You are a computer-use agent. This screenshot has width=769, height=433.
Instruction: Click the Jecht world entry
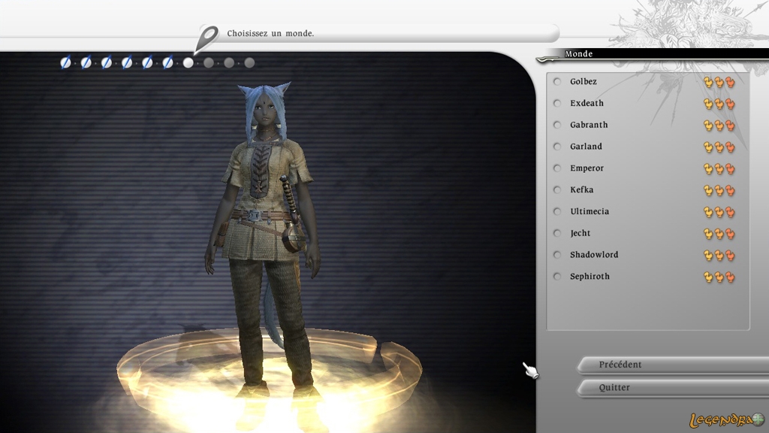tap(581, 233)
